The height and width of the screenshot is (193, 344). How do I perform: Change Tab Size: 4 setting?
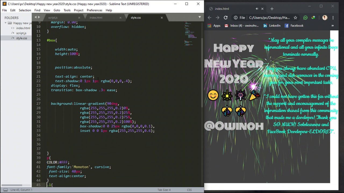tap(164, 190)
